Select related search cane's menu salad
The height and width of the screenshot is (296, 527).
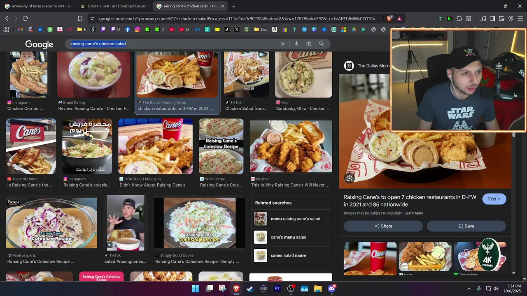[x=291, y=237]
